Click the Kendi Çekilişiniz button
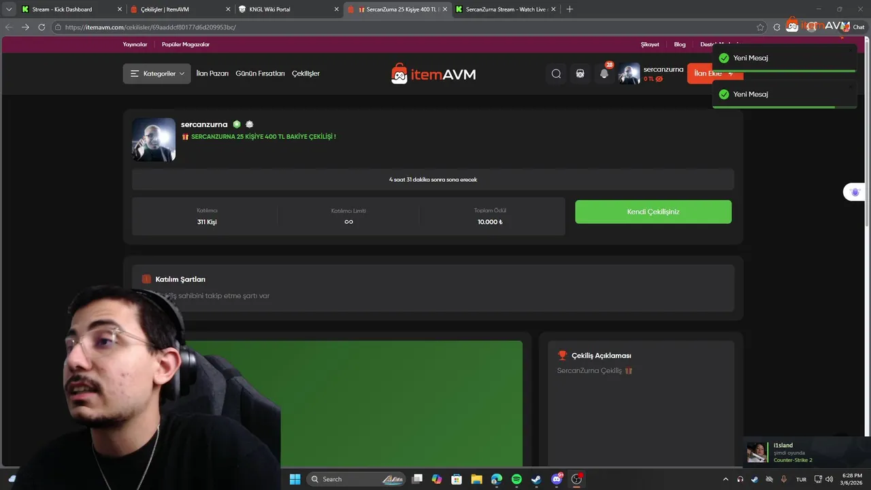 (x=653, y=212)
